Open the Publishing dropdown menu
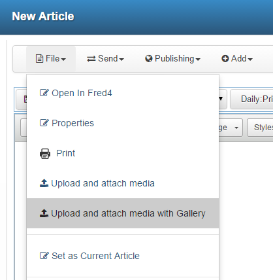273x280 pixels. pos(172,59)
